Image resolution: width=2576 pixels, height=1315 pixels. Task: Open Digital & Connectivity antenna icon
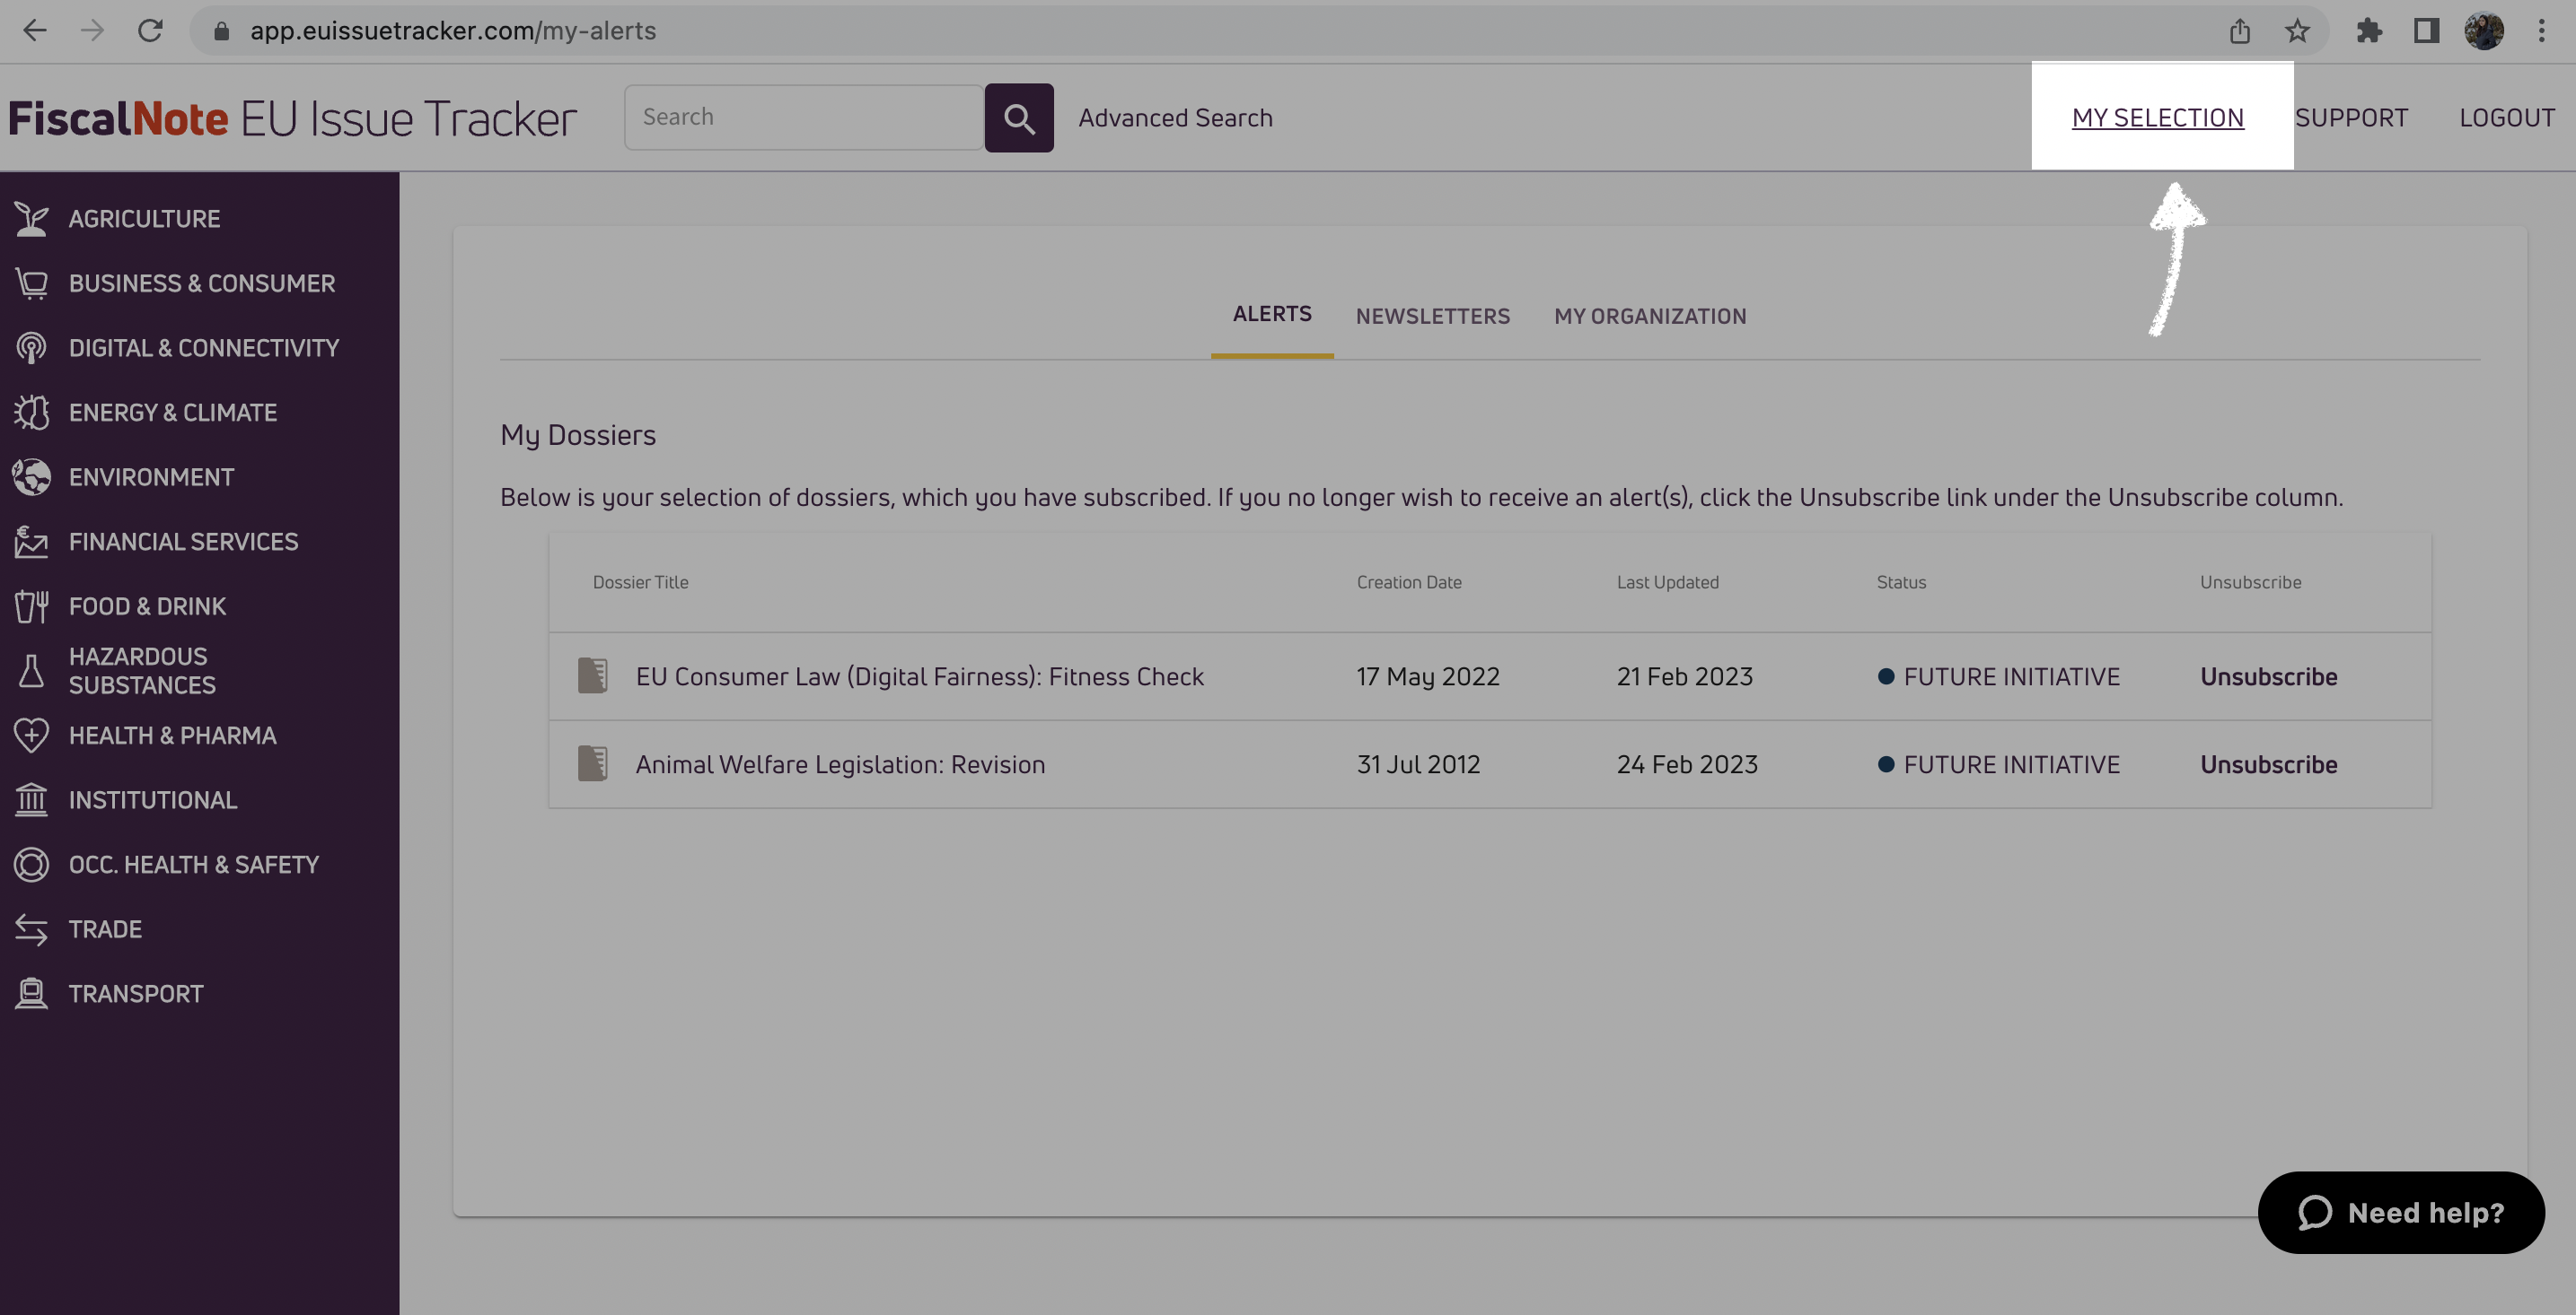pos(31,348)
